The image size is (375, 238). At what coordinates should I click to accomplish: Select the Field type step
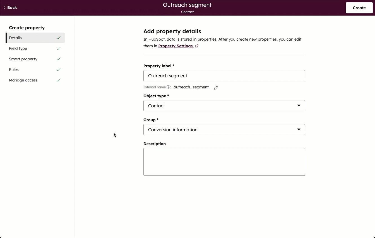pos(18,48)
